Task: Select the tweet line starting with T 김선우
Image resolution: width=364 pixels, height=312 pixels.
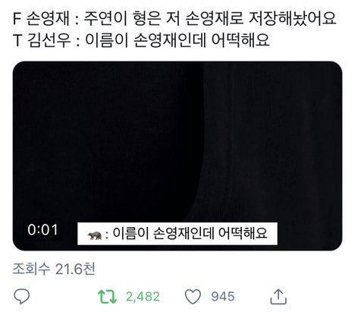Action: pos(141,40)
